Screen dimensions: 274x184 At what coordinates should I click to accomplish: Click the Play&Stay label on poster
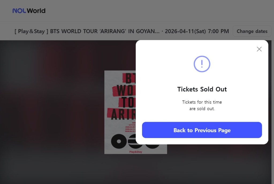136,152
